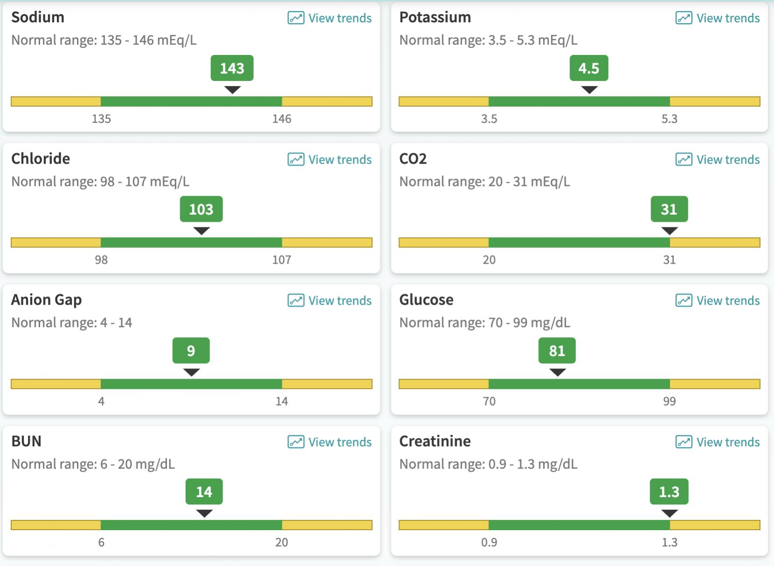Open View trends text for Chloride
Screen dimensions: 774x566
click(x=340, y=159)
